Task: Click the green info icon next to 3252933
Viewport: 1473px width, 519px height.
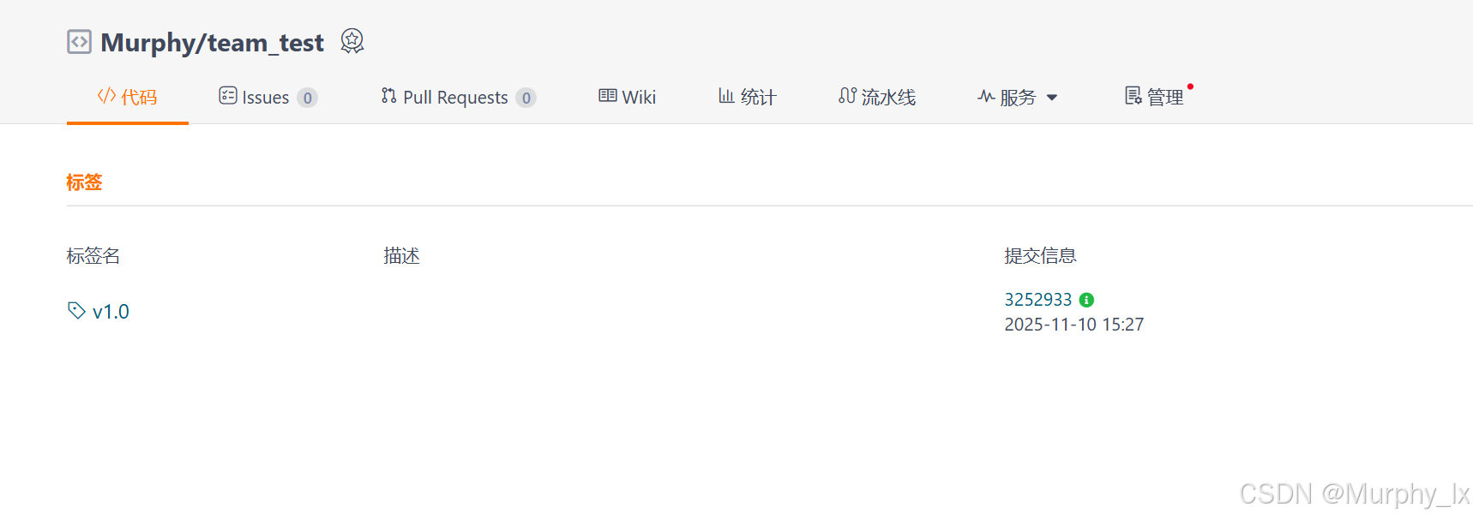Action: coord(1086,300)
